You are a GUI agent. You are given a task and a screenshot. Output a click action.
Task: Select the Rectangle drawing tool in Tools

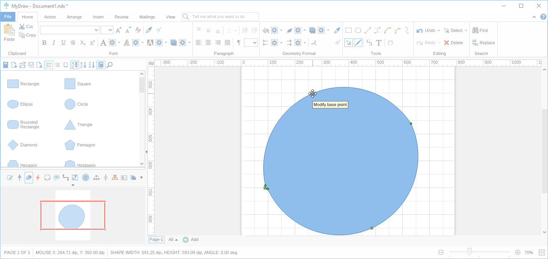[349, 30]
